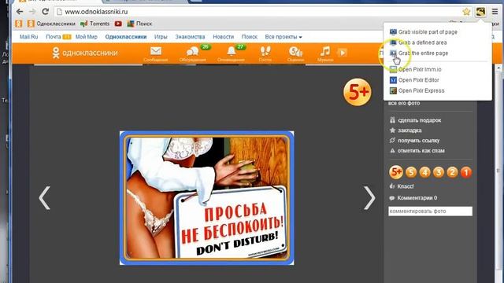
Task: Click the browser back arrow
Action: [20, 12]
